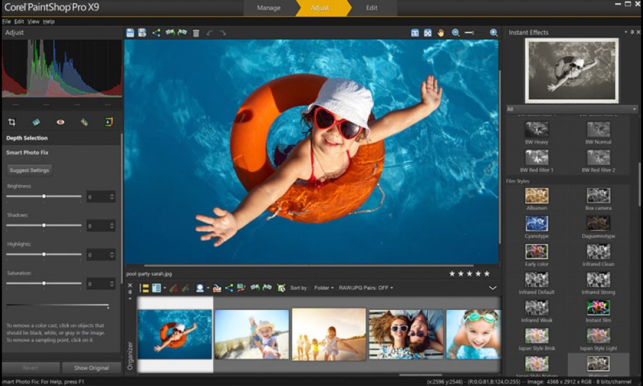643x386 pixels.
Task: Select the Pan hand tool
Action: (440, 33)
